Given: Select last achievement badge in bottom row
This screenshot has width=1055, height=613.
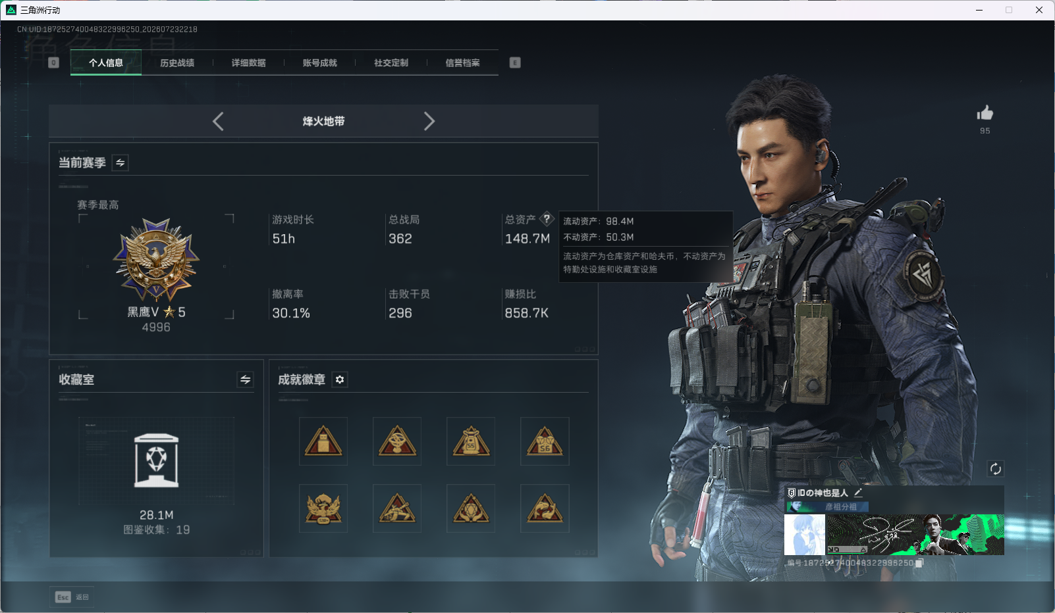Looking at the screenshot, I should 545,508.
